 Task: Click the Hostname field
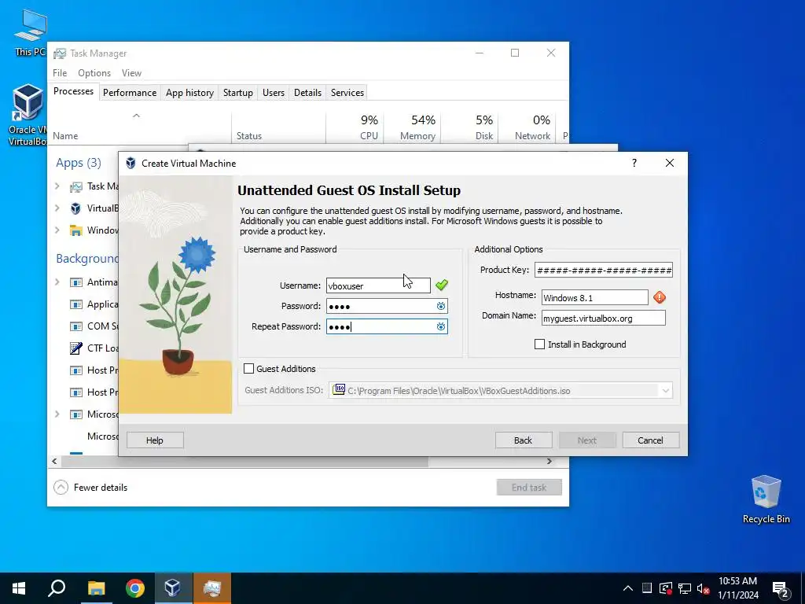[594, 297]
